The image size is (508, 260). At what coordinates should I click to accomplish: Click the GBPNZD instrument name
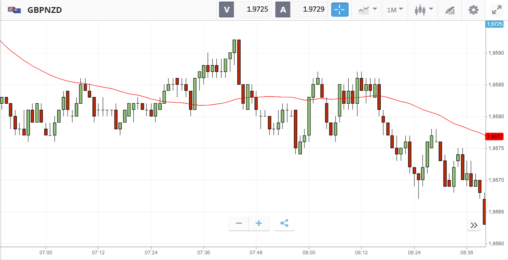click(45, 10)
